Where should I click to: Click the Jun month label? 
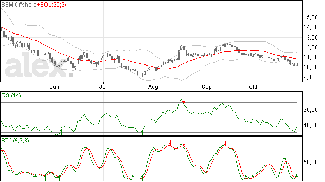(x=55, y=87)
